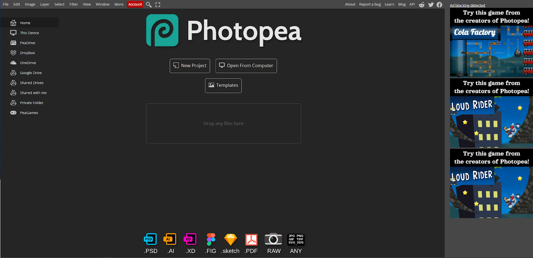Click the .PDF format icon

[252, 239]
